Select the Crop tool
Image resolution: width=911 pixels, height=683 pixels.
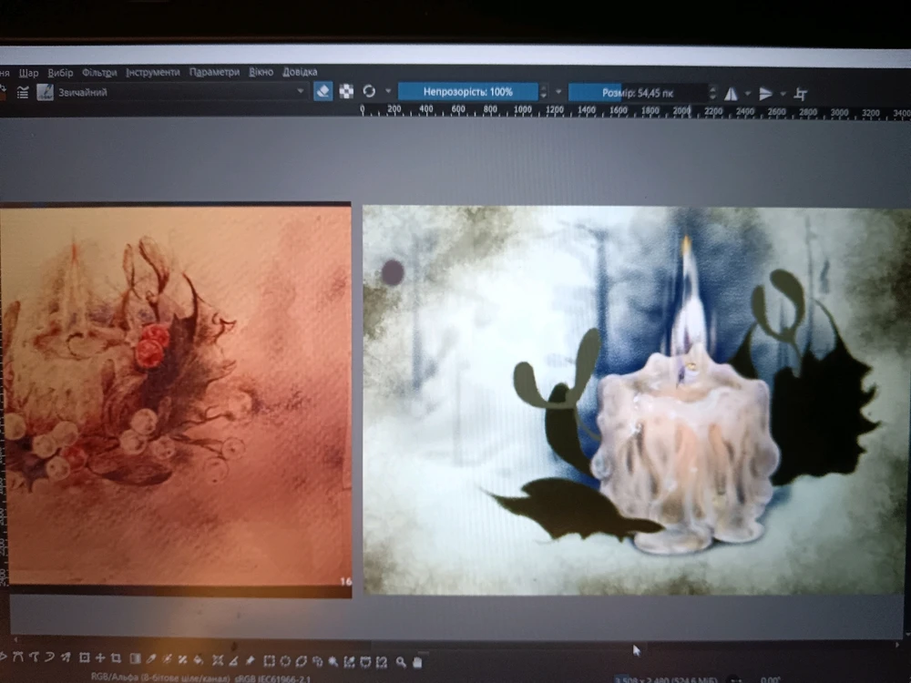click(116, 659)
